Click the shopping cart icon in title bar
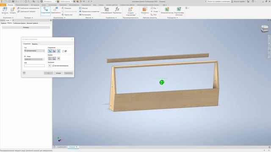 [x=249, y=1]
